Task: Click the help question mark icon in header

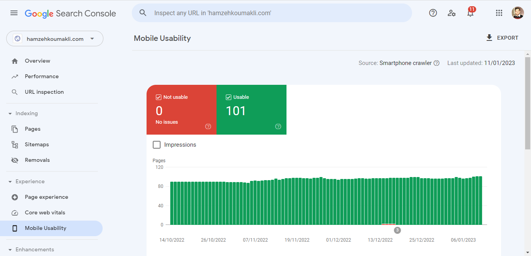Action: pyautogui.click(x=433, y=13)
